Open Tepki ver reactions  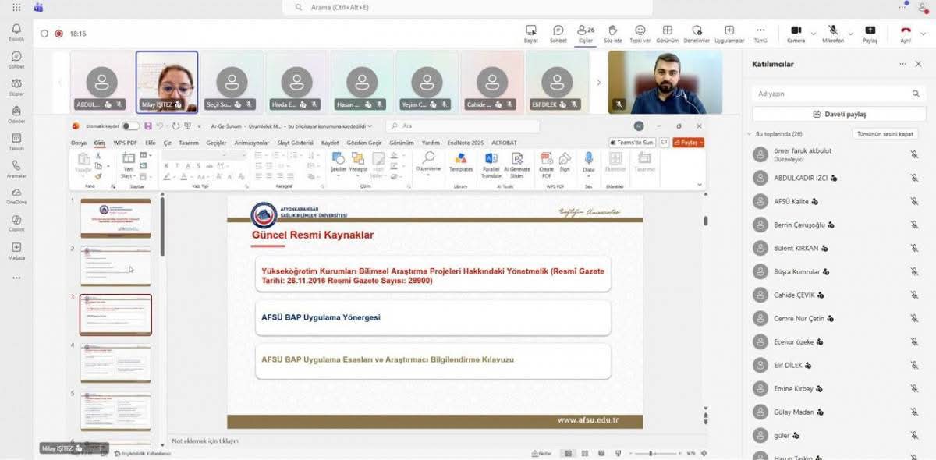(x=640, y=33)
